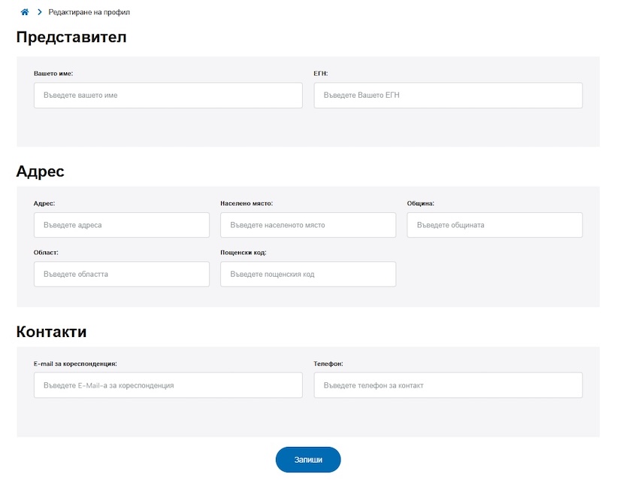Click the 'Въведете E-Mail-а за кореспонденция' field

(168, 385)
